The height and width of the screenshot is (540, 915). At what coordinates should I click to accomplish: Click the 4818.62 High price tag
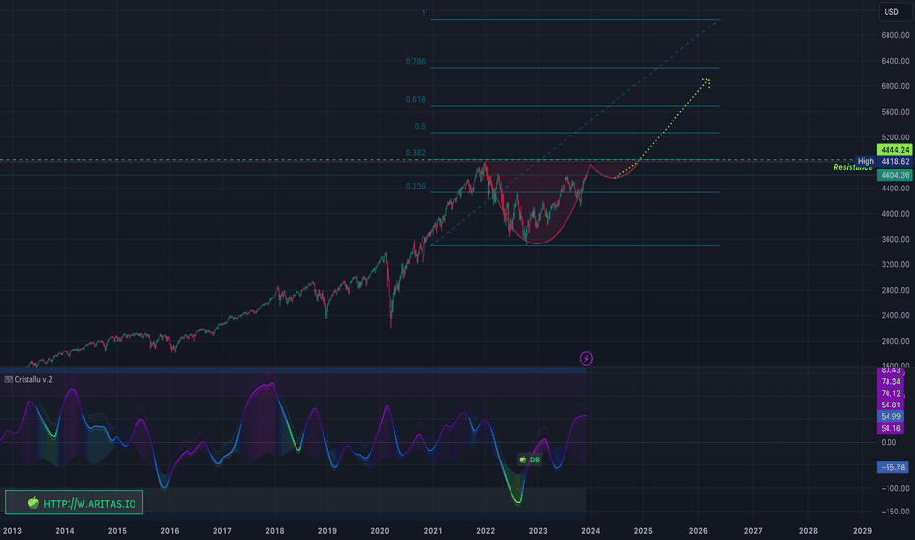(x=894, y=162)
